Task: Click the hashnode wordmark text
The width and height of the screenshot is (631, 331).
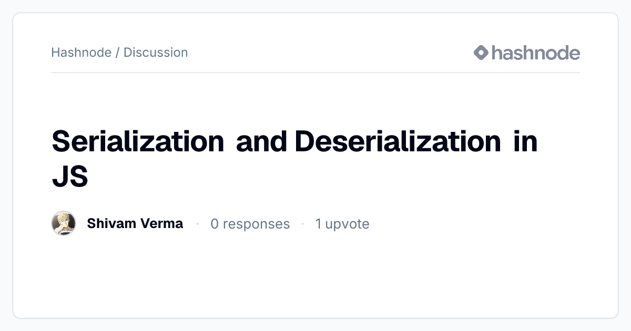Action: 536,53
